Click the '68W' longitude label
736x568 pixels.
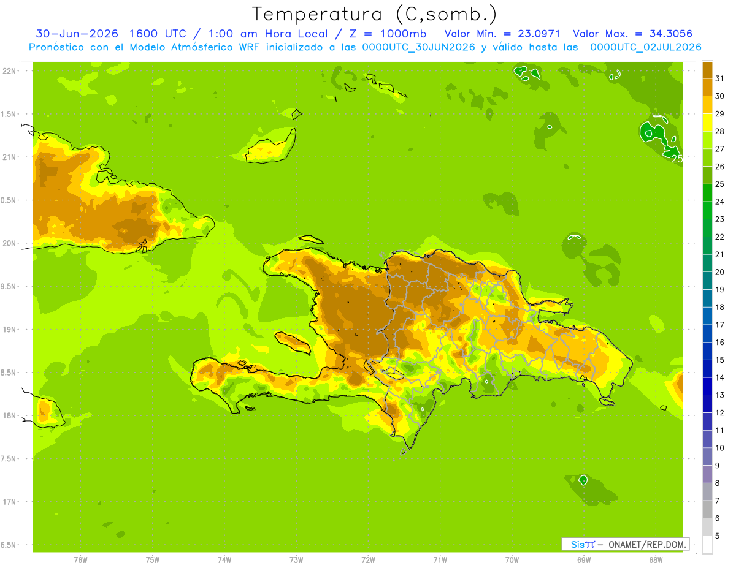(656, 560)
